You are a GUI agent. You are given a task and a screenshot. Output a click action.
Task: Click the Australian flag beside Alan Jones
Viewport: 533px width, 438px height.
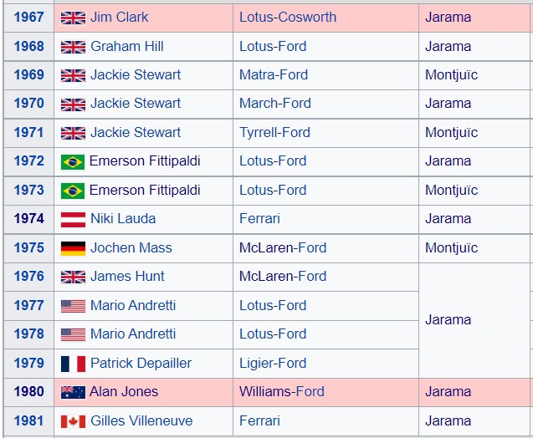[73, 393]
